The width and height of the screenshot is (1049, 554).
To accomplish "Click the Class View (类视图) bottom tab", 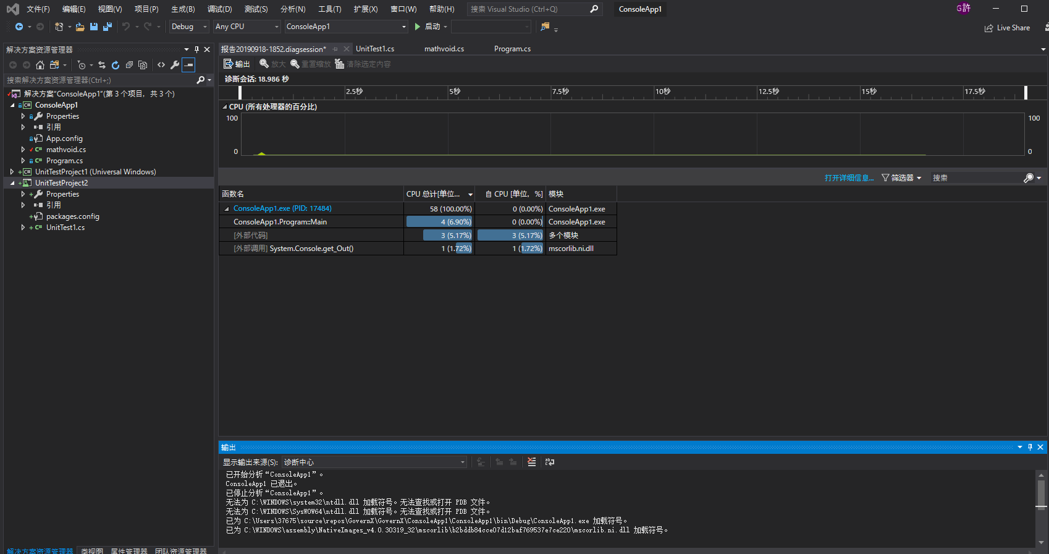I will [92, 550].
